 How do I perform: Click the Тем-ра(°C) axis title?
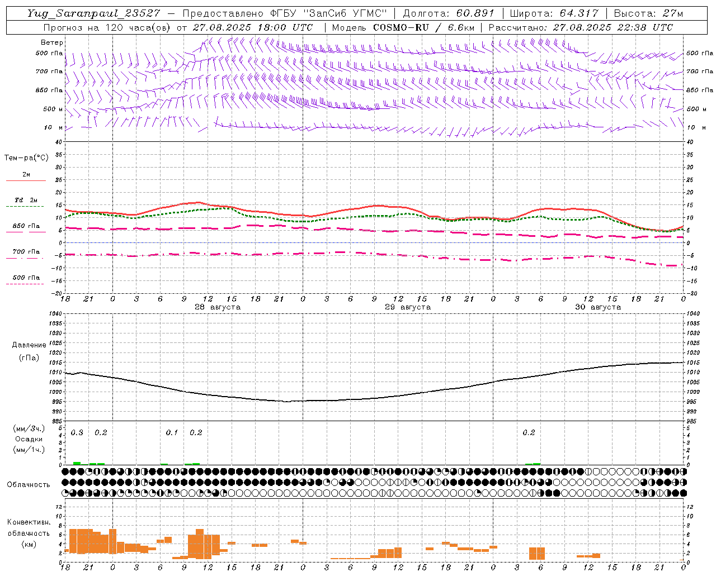point(26,158)
